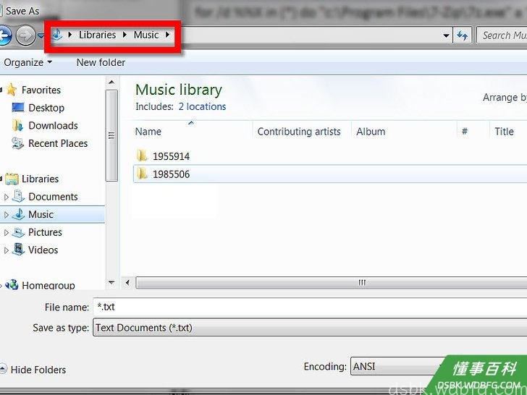Click the Back navigation arrow button
This screenshot has width=527, height=395.
click(x=4, y=35)
